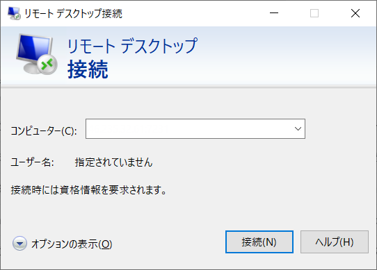Viewport: 377px width, 270px height.
Task: Click the 指定されていません text
Action: click(113, 162)
